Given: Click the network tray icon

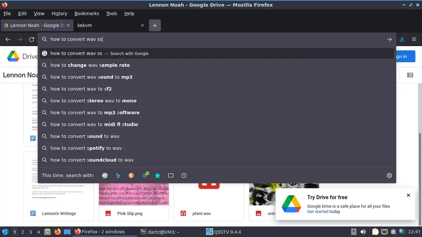Looking at the screenshot, I should pos(384,232).
